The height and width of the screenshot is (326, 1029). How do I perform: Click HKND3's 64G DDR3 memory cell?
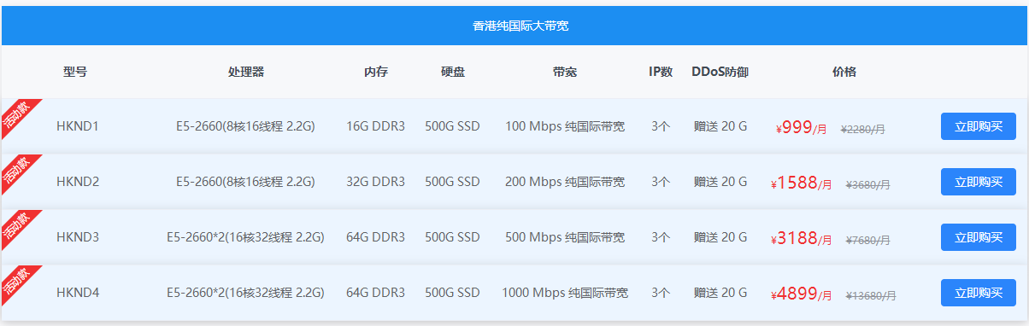(x=376, y=237)
